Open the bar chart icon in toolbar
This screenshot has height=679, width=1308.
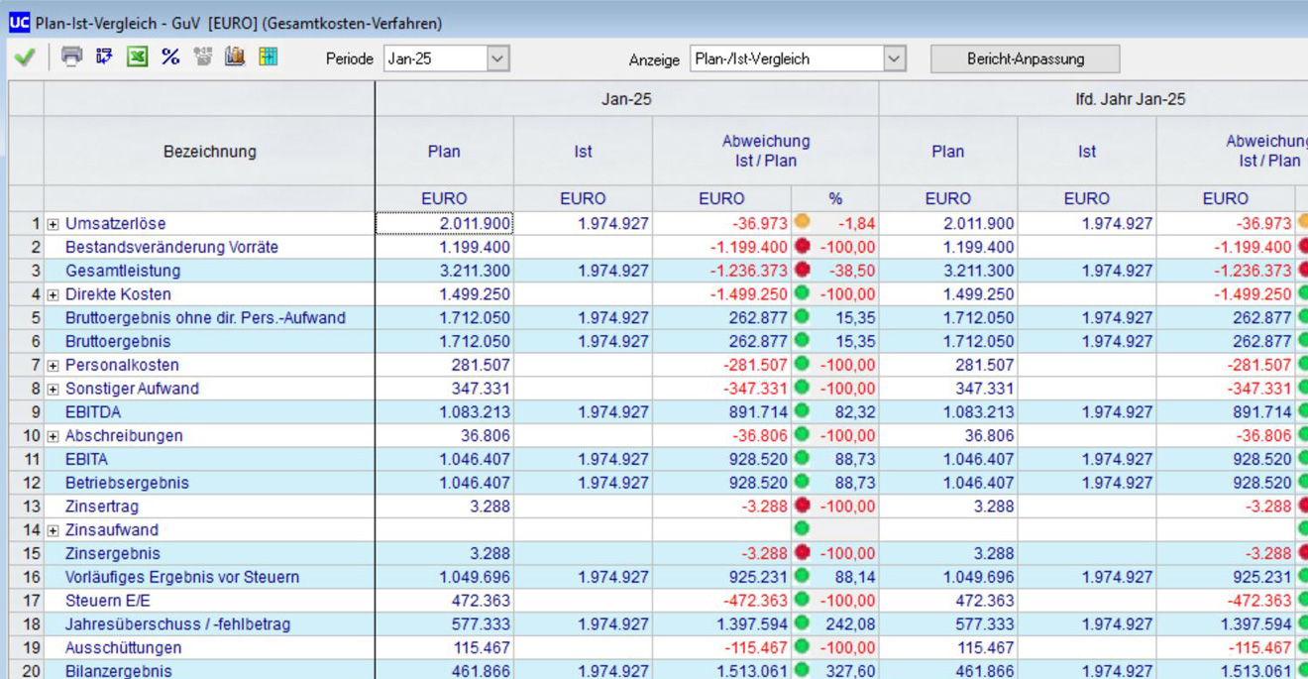pos(235,57)
